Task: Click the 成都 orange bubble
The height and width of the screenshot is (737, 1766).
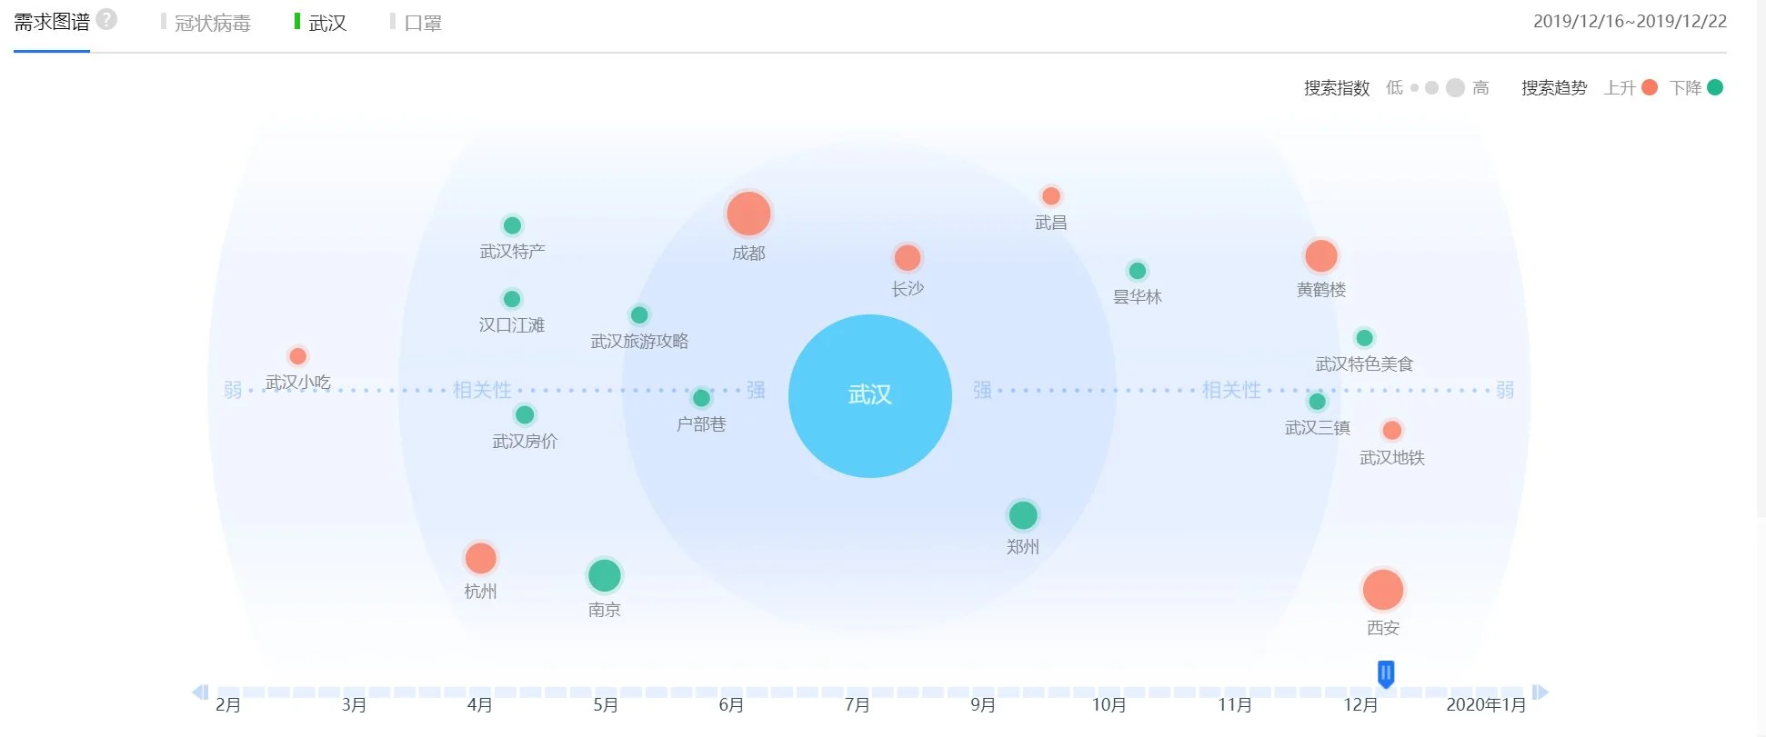Action: (748, 214)
